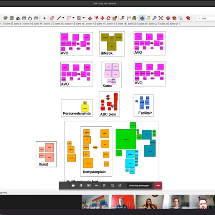Show participants panel
Viewport: 215px width, 215px height.
[x=120, y=186]
